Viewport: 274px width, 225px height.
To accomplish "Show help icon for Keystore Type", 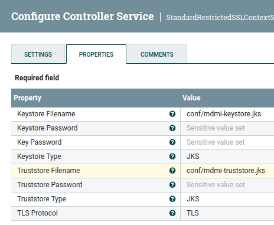I will (172, 156).
